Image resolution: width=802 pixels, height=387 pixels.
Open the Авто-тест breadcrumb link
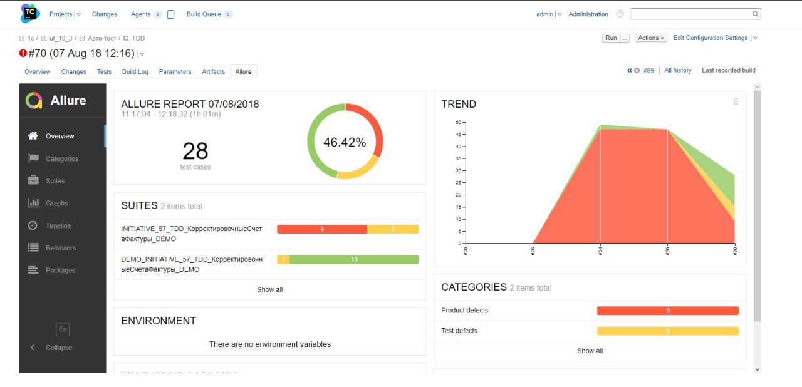pyautogui.click(x=102, y=38)
